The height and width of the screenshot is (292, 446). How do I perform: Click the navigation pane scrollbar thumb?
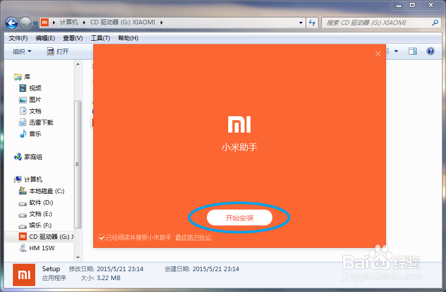tap(78, 164)
